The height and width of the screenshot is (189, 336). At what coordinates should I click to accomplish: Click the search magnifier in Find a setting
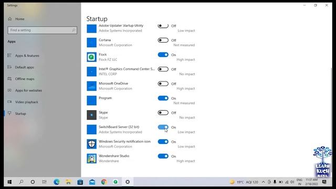pyautogui.click(x=73, y=30)
